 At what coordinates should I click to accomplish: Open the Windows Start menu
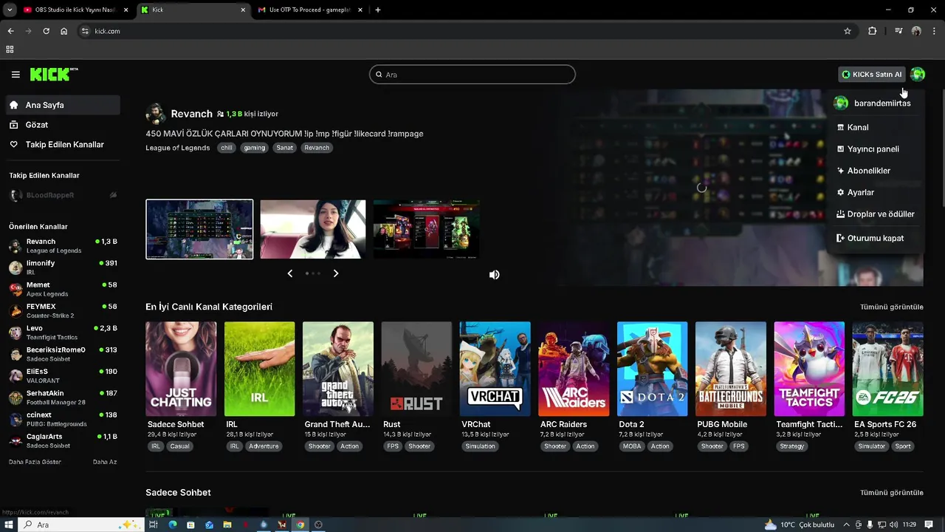tap(9, 525)
